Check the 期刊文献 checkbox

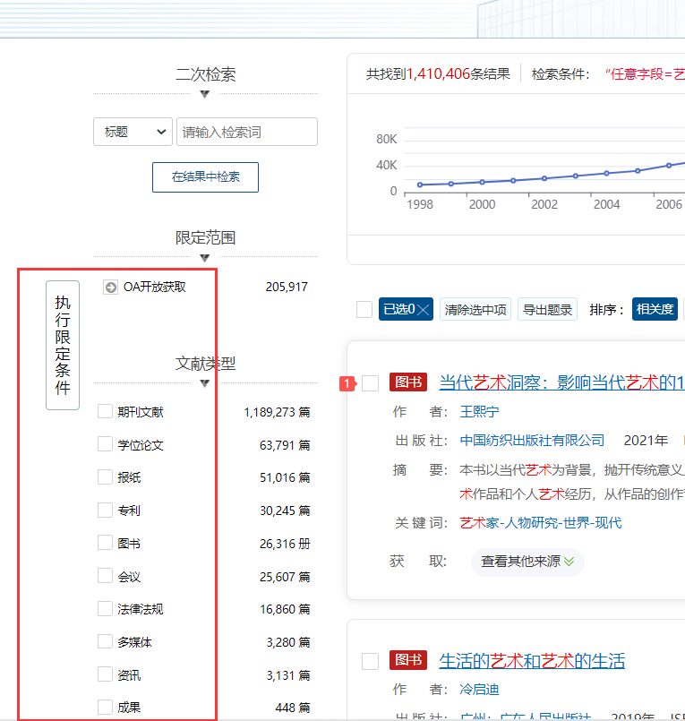click(x=105, y=412)
